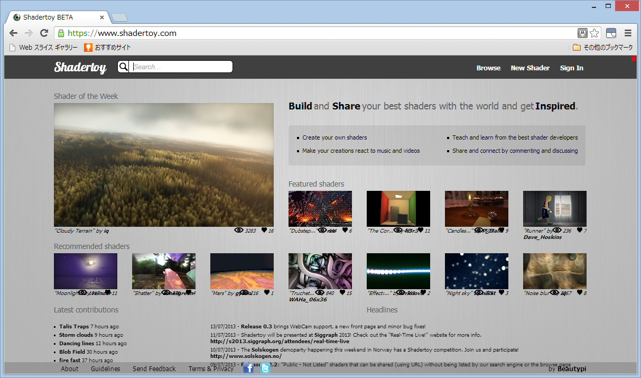The image size is (641, 378).
Task: Open Storm clouds latest contribution
Action: (x=76, y=335)
